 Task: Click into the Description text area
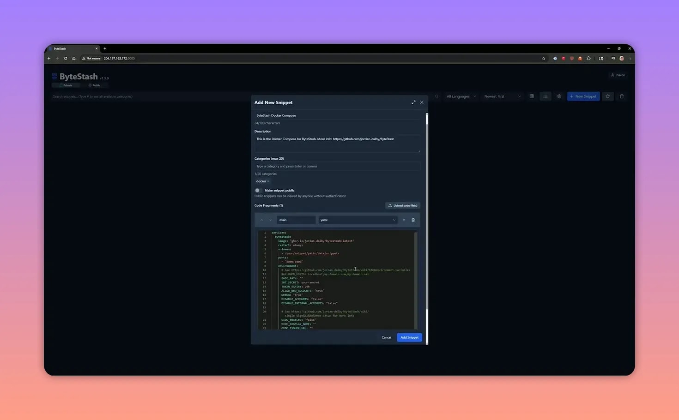[337, 143]
